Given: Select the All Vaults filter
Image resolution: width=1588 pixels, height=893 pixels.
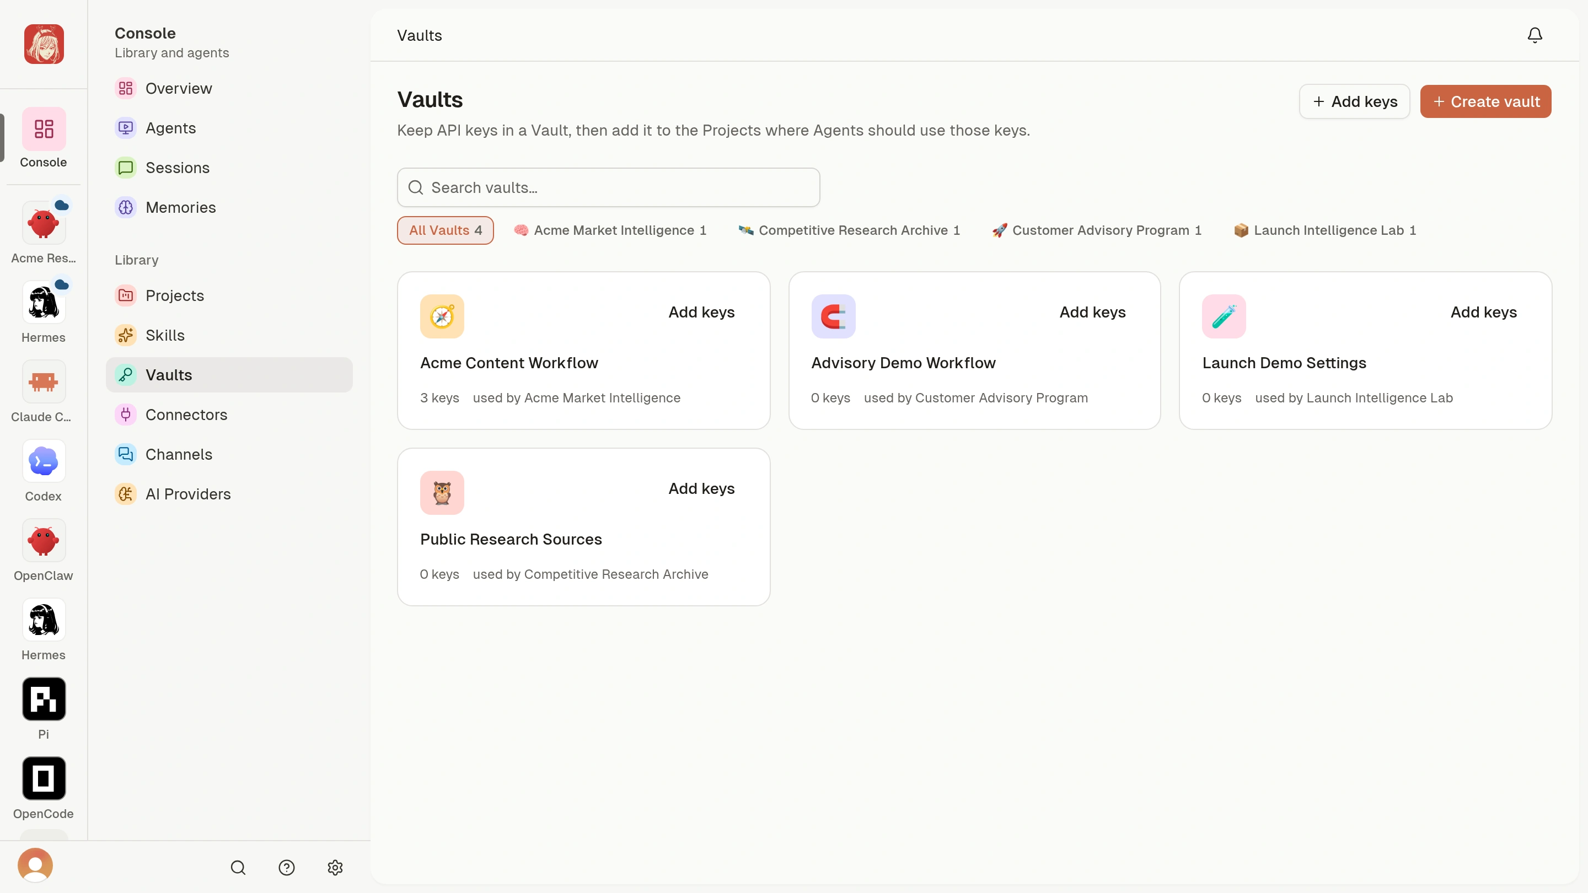Looking at the screenshot, I should [445, 230].
